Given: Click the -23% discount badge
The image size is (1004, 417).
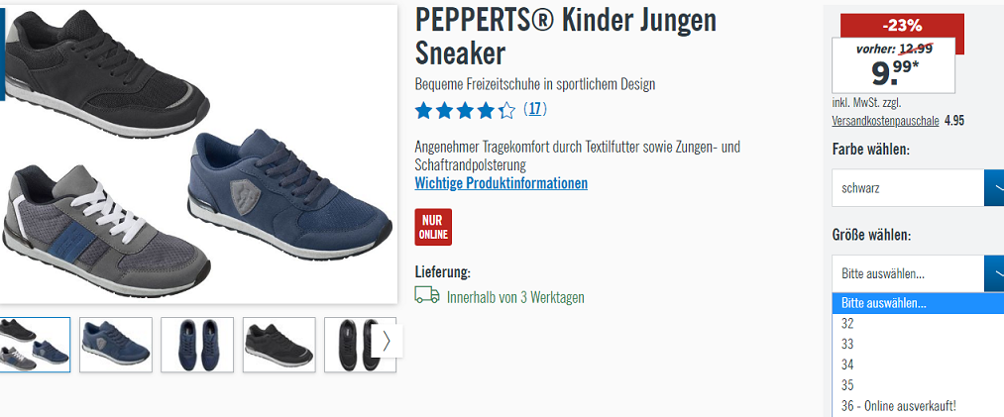Looking at the screenshot, I should [902, 26].
